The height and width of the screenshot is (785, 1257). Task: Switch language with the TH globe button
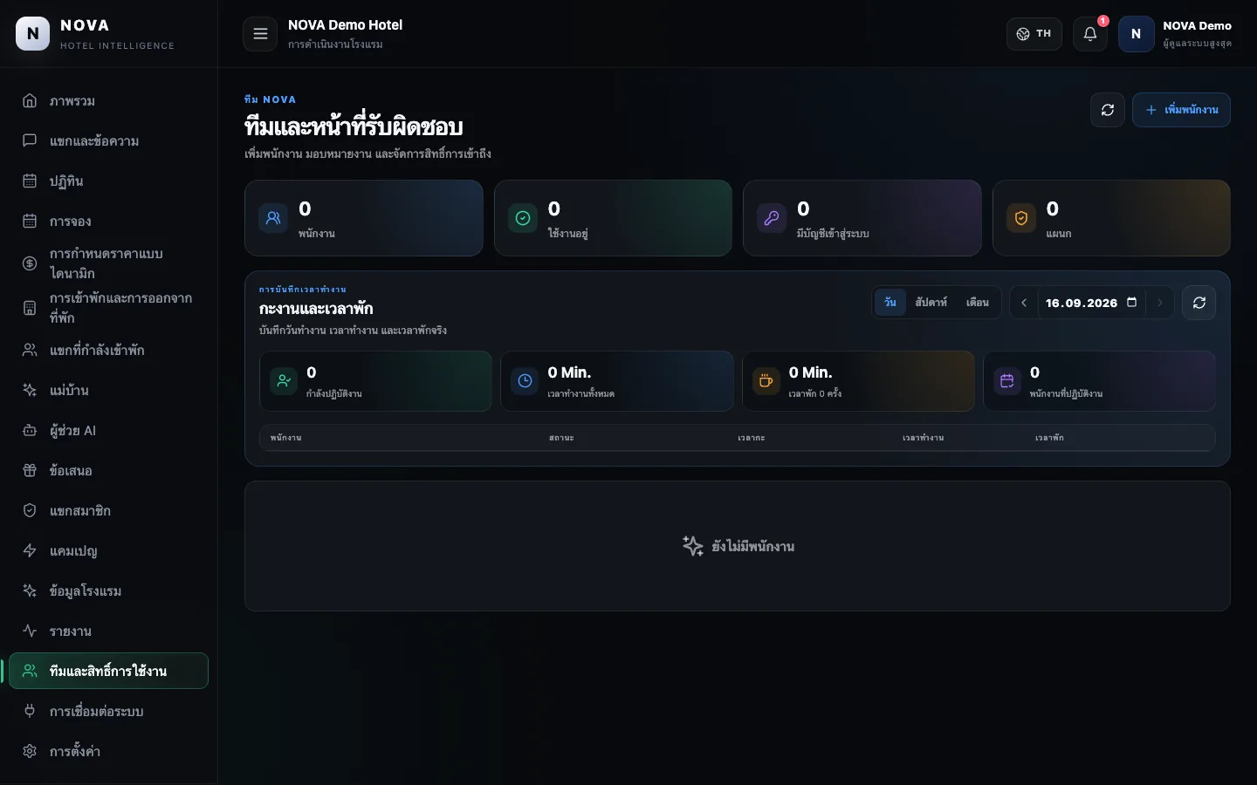tap(1034, 34)
